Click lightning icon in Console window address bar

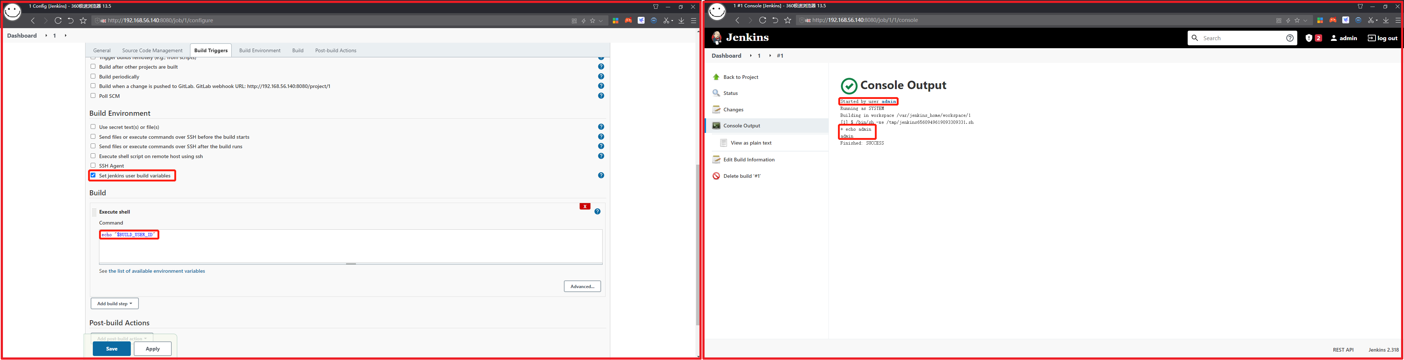click(x=1288, y=20)
